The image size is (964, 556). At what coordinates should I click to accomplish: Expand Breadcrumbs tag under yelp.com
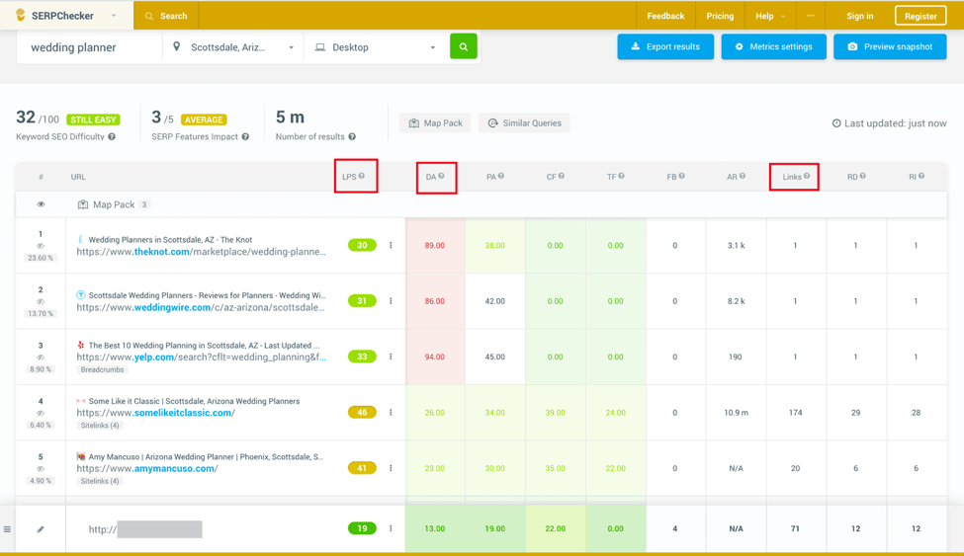tap(102, 370)
